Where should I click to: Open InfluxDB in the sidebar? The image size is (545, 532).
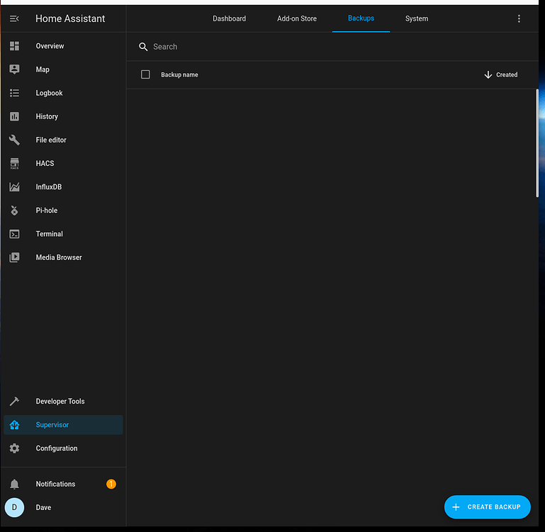coord(63,187)
